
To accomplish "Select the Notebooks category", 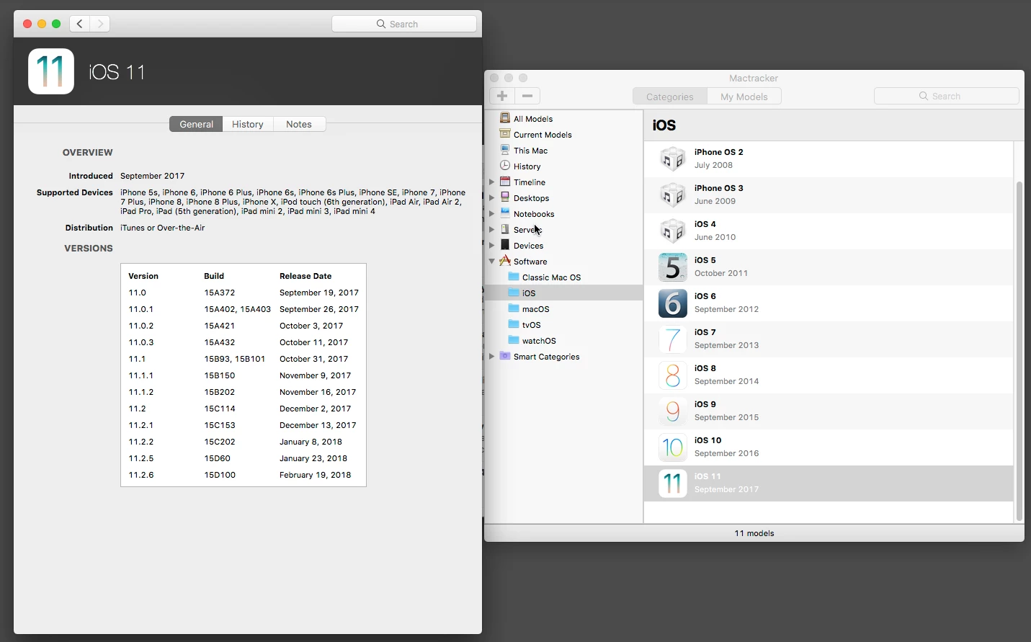I will point(527,214).
